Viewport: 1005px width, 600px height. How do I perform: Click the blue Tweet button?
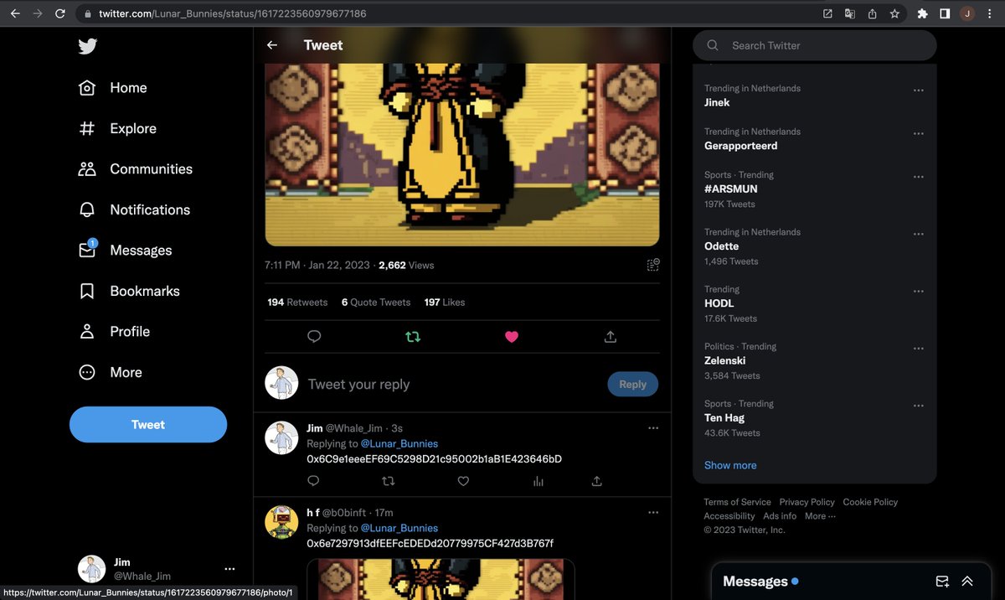pos(148,425)
